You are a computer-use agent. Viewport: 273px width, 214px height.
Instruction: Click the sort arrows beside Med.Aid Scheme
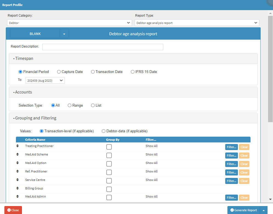pyautogui.click(x=18, y=155)
